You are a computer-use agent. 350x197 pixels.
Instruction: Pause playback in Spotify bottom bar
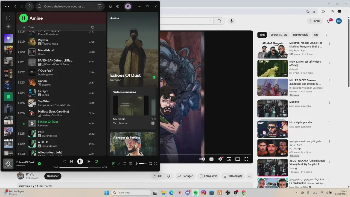pyautogui.click(x=80, y=161)
